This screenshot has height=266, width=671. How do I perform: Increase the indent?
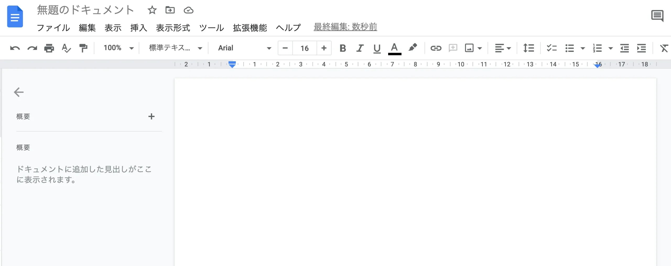641,48
